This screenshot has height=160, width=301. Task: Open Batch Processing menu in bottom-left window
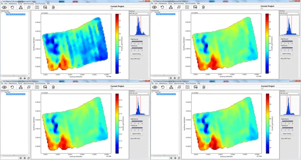29,84
